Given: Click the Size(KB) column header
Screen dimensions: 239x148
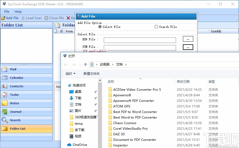Looking at the screenshot, I should point(216,31).
